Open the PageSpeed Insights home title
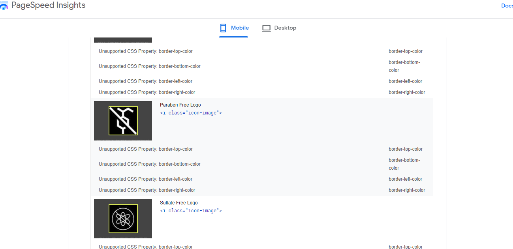The width and height of the screenshot is (513, 249). click(x=48, y=6)
